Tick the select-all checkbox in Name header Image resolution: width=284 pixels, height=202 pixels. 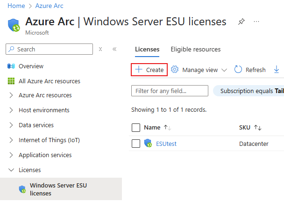click(136, 128)
